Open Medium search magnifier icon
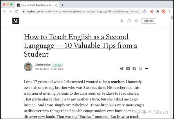Viewport: 174px width, 119px height. [x=122, y=21]
